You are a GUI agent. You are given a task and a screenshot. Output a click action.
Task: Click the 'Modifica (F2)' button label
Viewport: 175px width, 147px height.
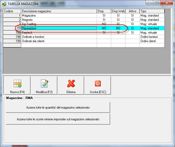pyautogui.click(x=44, y=92)
